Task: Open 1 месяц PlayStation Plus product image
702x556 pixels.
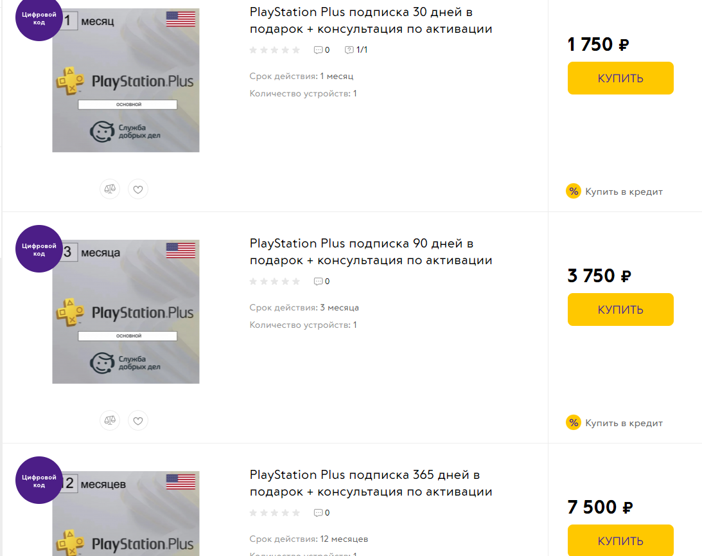Action: click(126, 80)
